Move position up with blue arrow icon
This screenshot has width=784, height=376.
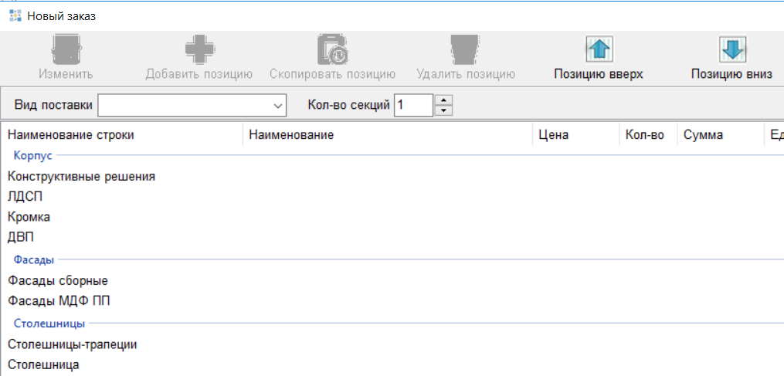click(x=599, y=51)
